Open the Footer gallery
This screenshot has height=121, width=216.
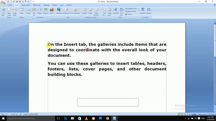(90, 11)
